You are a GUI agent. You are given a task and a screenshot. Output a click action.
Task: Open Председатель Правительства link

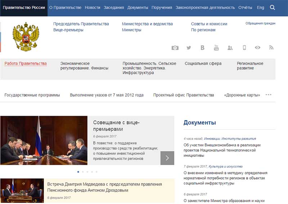[81, 24]
